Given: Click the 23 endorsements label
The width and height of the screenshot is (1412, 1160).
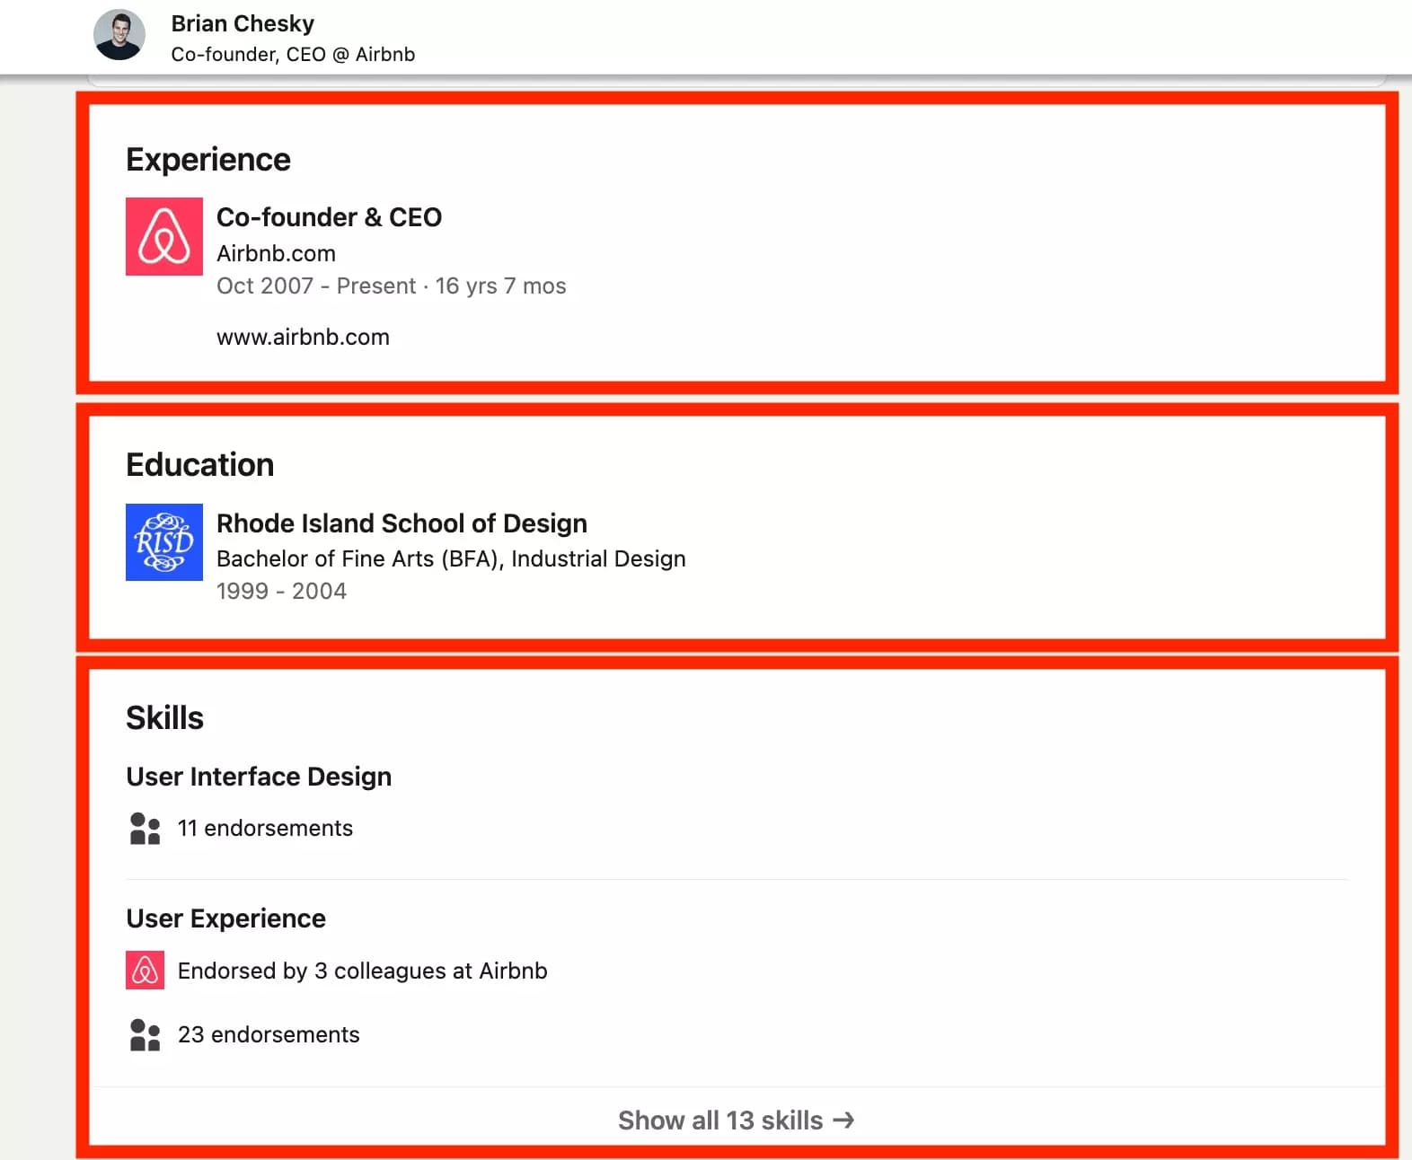Looking at the screenshot, I should (269, 1034).
